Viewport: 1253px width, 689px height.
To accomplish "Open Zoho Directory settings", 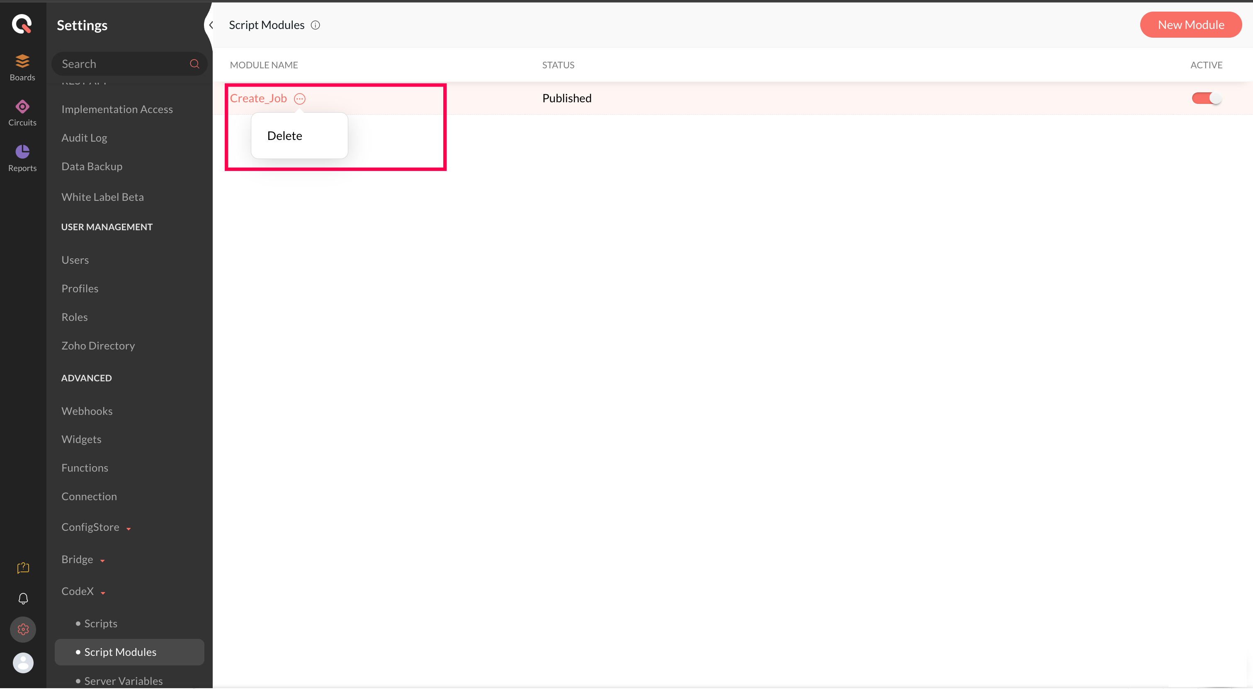I will (x=98, y=345).
